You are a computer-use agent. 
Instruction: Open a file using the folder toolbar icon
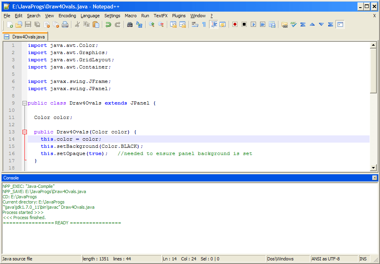[x=19, y=24]
